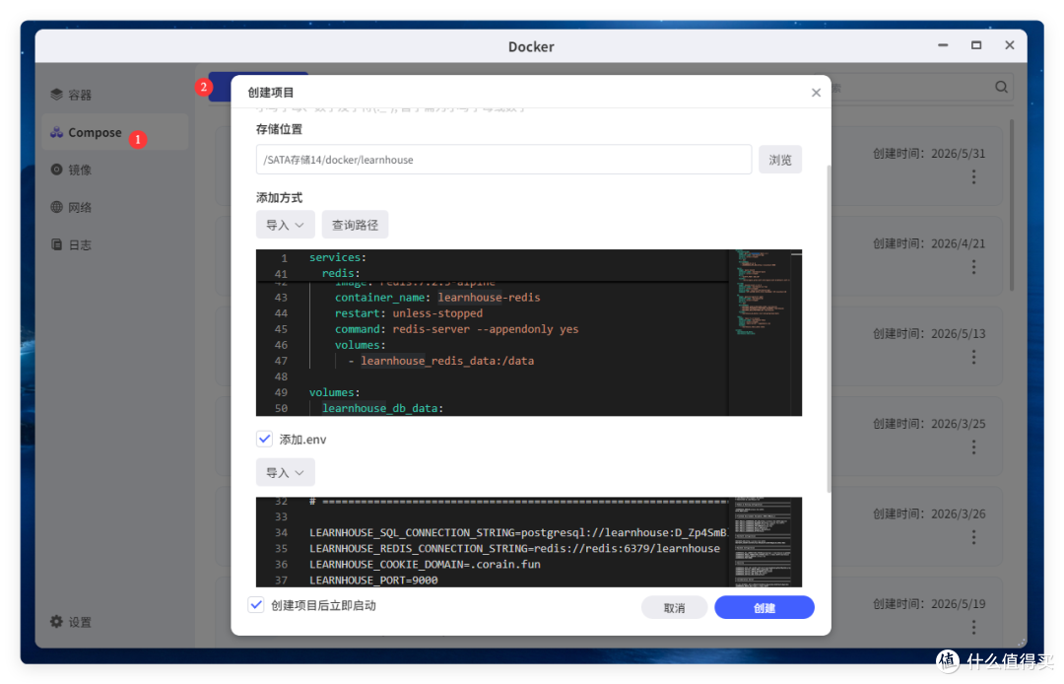Click the learnhouse_redis_data:/data volume line
The width and height of the screenshot is (1064, 684).
click(x=441, y=361)
